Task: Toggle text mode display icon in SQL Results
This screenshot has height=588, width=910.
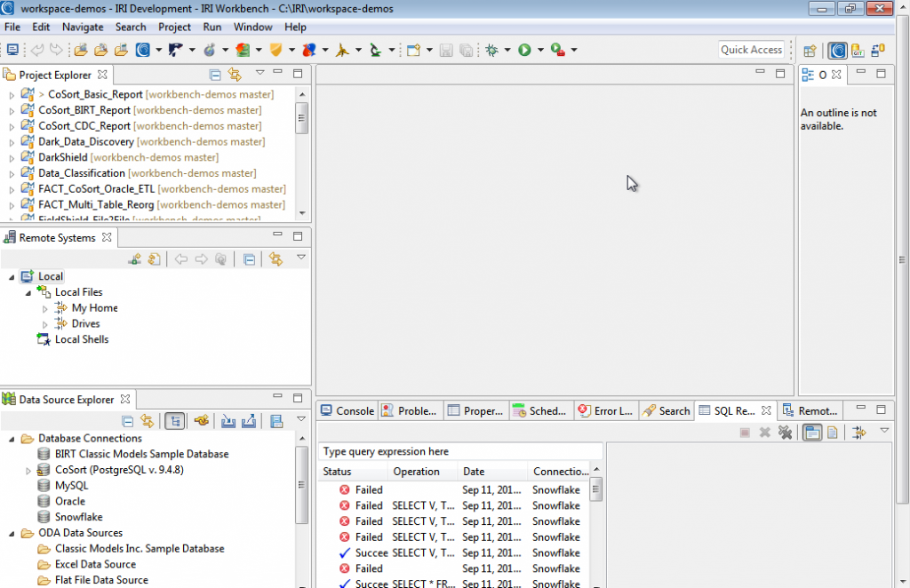Action: (x=833, y=433)
